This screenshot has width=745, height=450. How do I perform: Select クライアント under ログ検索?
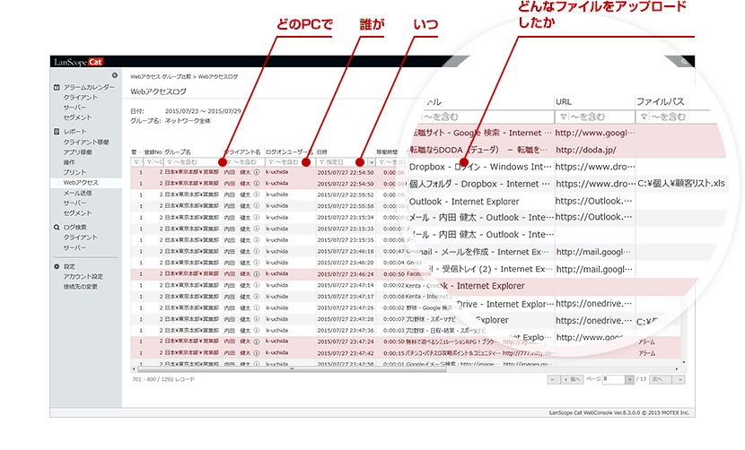[80, 238]
